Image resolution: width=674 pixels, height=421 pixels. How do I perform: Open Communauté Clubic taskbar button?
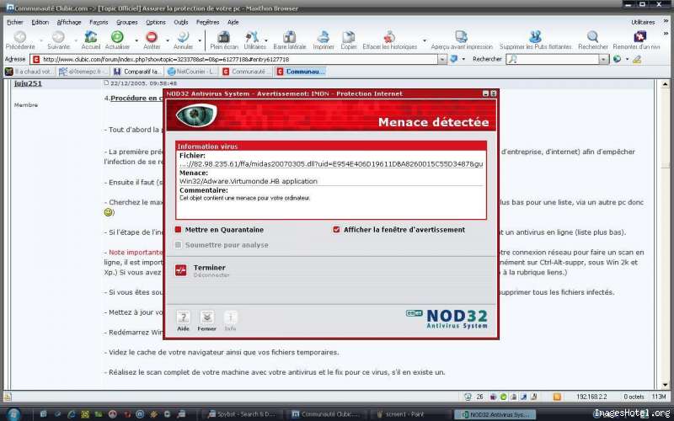coord(325,414)
